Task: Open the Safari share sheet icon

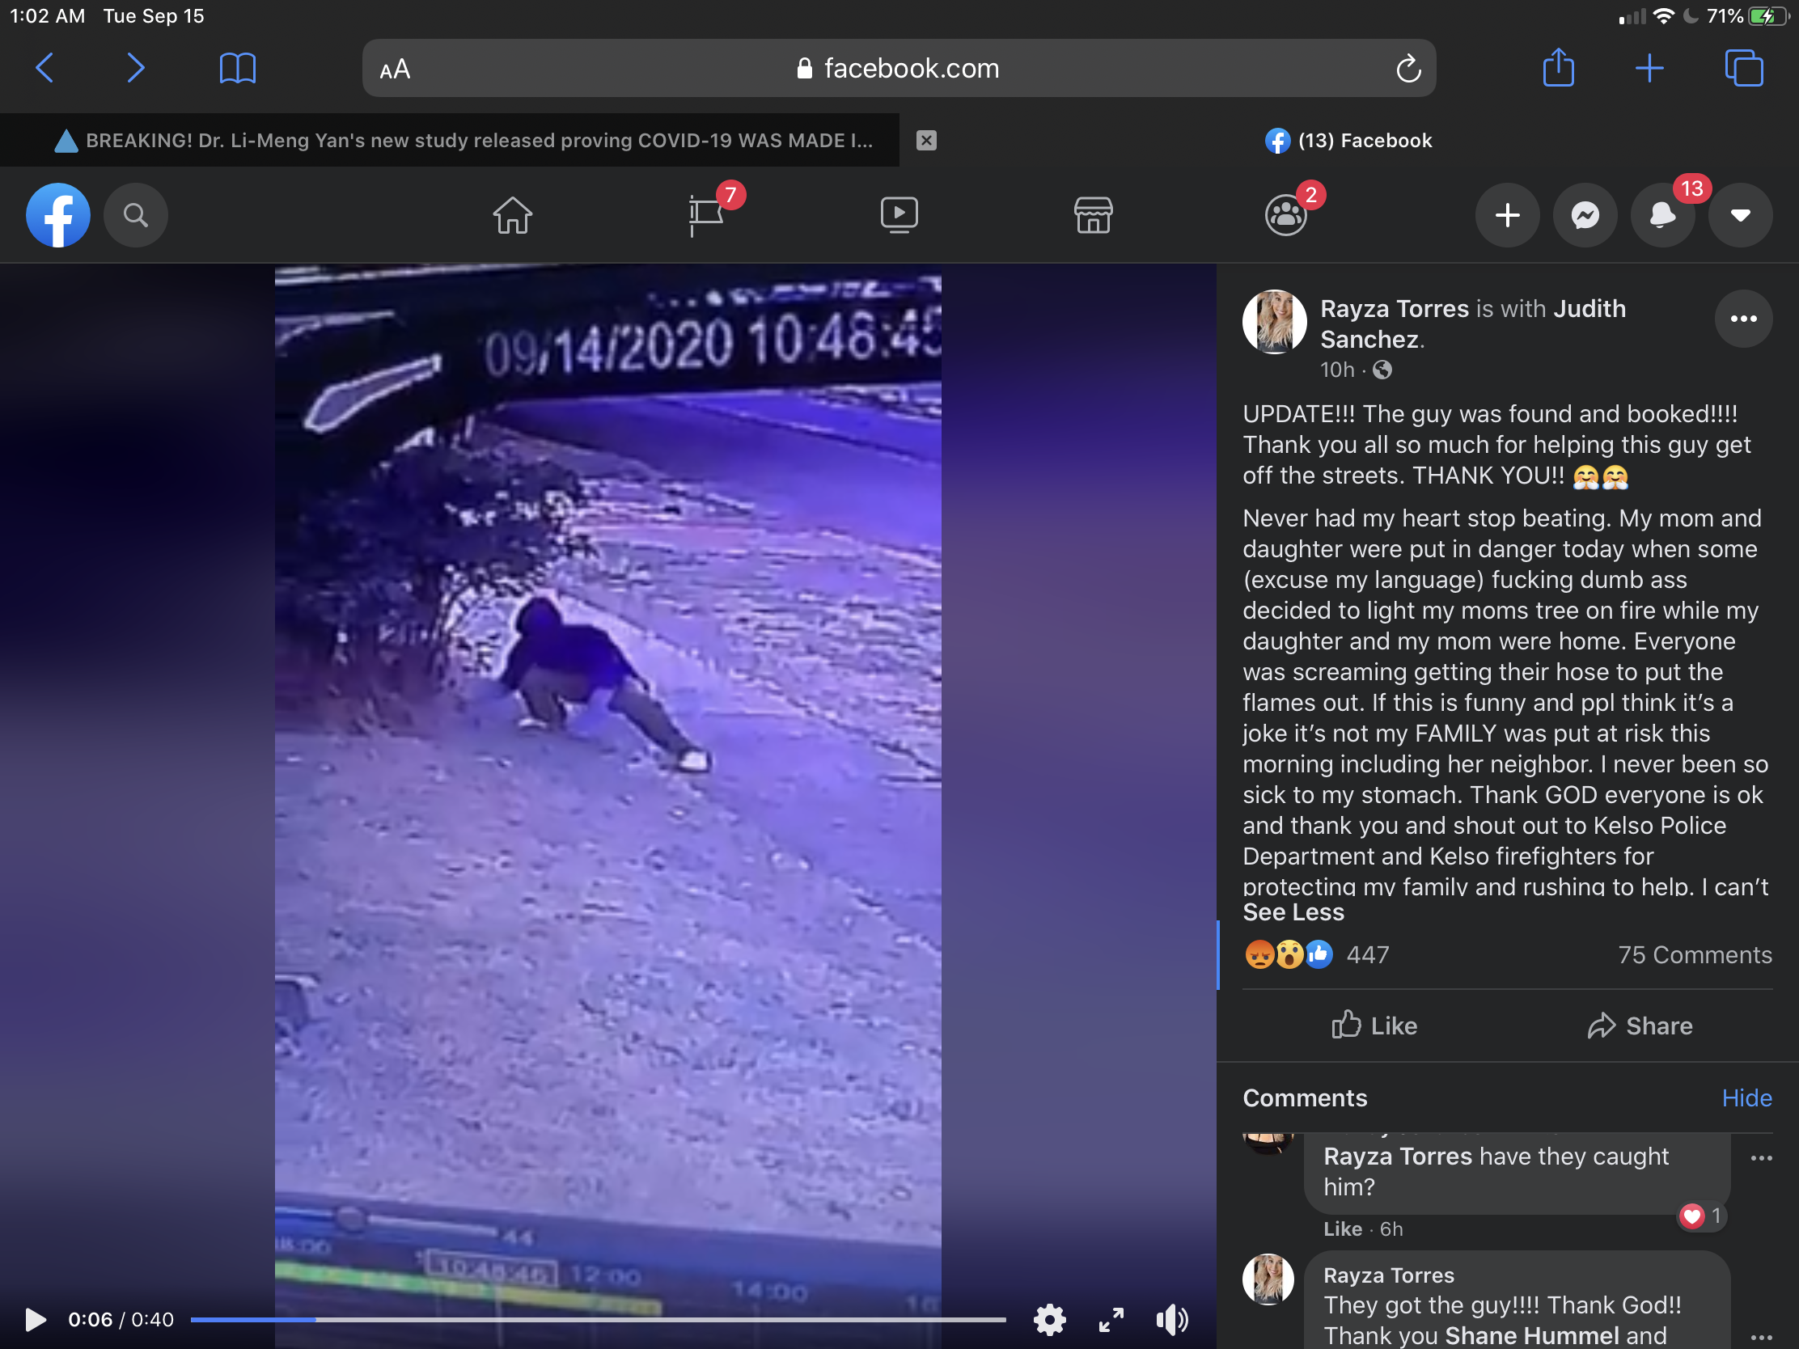Action: (1558, 66)
